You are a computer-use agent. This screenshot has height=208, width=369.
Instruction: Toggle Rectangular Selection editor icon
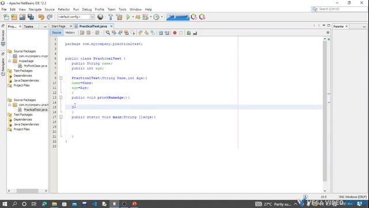coord(133,33)
